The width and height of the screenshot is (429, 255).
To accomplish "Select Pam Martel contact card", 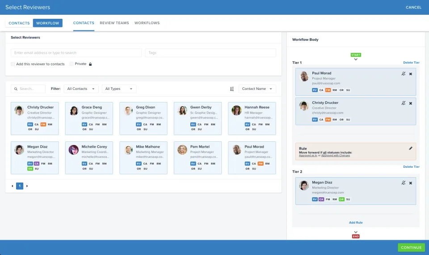I will tap(198, 158).
